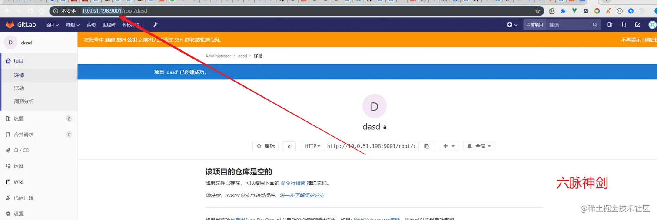Open 代码片段 in the sidebar
Viewport: 657px width, 220px height.
coord(39,198)
